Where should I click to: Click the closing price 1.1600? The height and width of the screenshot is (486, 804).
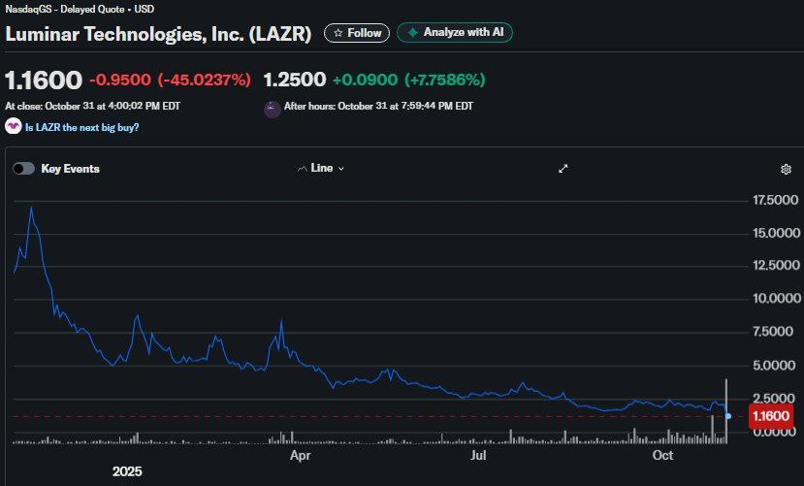[44, 81]
